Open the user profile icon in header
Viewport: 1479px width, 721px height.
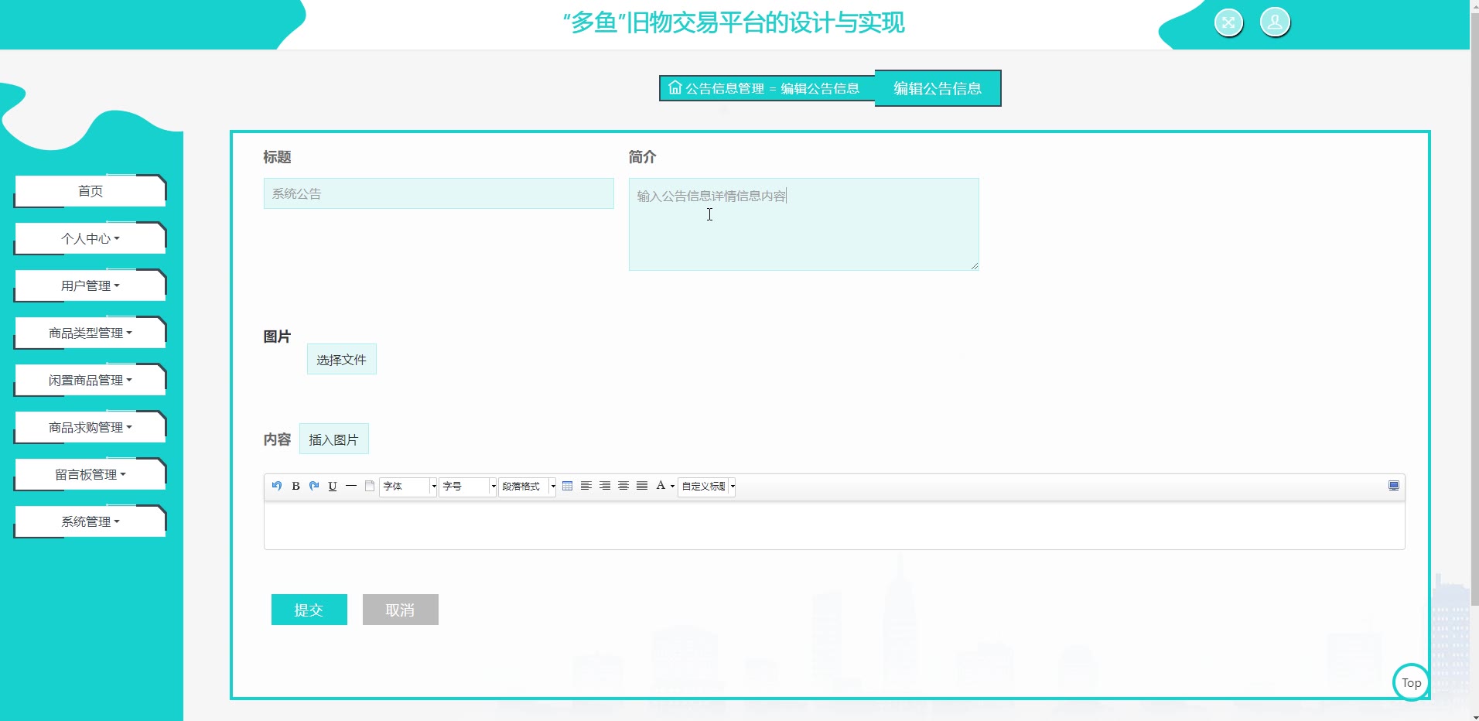click(1275, 22)
